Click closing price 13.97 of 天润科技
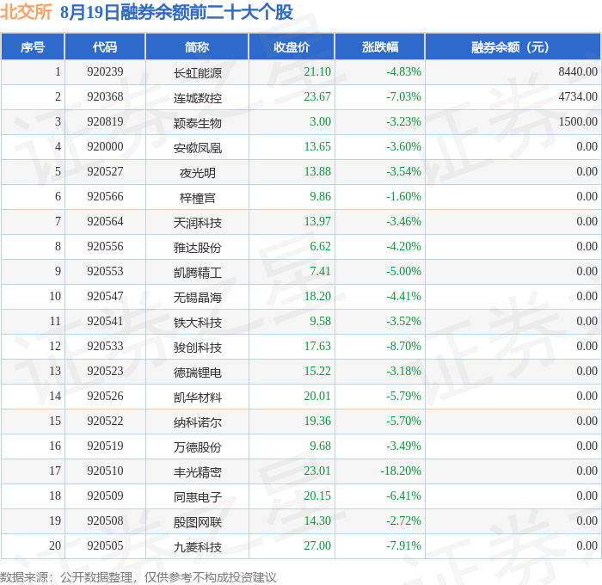This screenshot has width=602, height=585. pyautogui.click(x=317, y=222)
